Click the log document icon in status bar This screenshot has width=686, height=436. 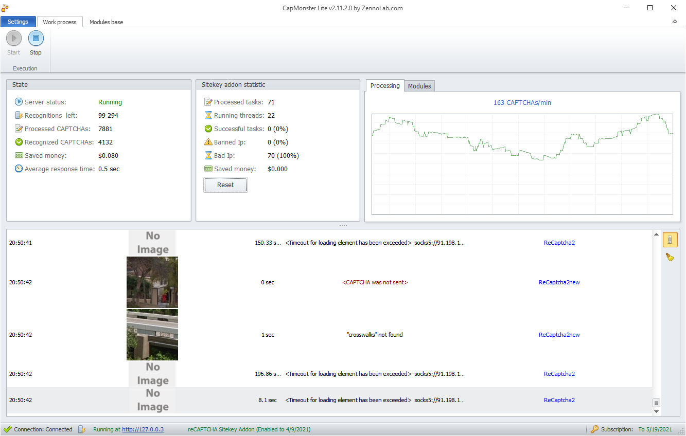coord(82,429)
